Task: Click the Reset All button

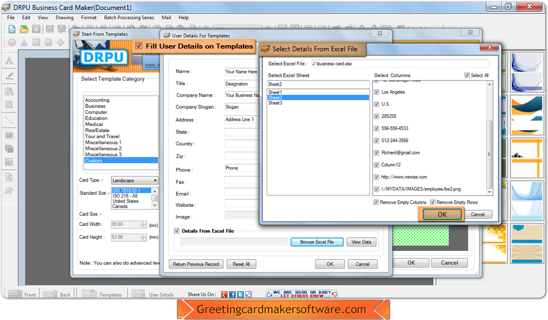Action: (241, 264)
